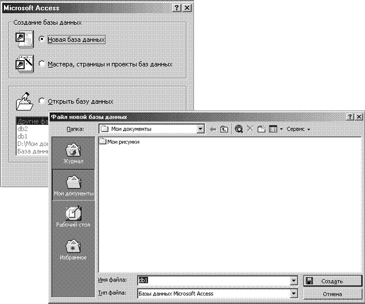Viewport: 365px width, 304px height.
Task: Close the 'Файл новой базы данных' dialog
Action: pos(359,117)
